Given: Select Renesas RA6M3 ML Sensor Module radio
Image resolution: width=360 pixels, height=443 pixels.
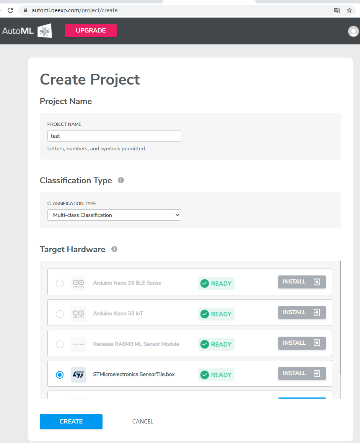Looking at the screenshot, I should [60, 344].
